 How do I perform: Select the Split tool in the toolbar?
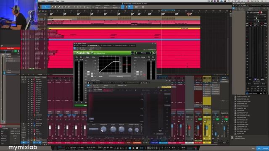pos(52,7)
